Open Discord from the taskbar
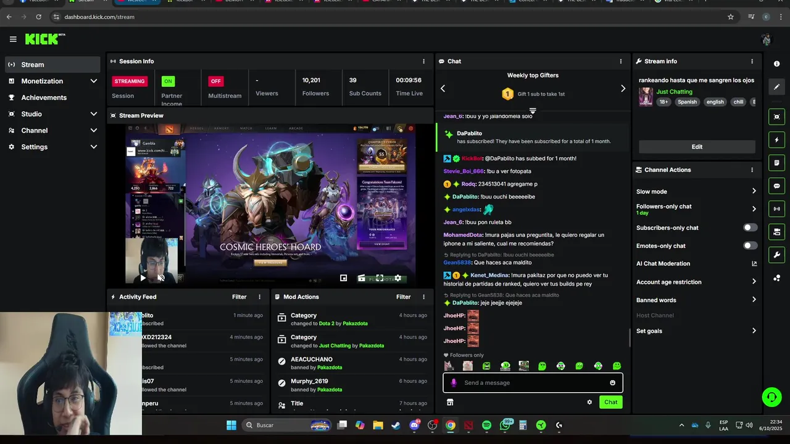The width and height of the screenshot is (790, 444). click(415, 425)
